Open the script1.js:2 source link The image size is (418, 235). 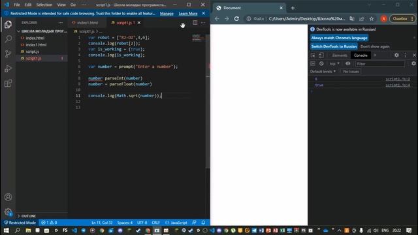pos(398,79)
